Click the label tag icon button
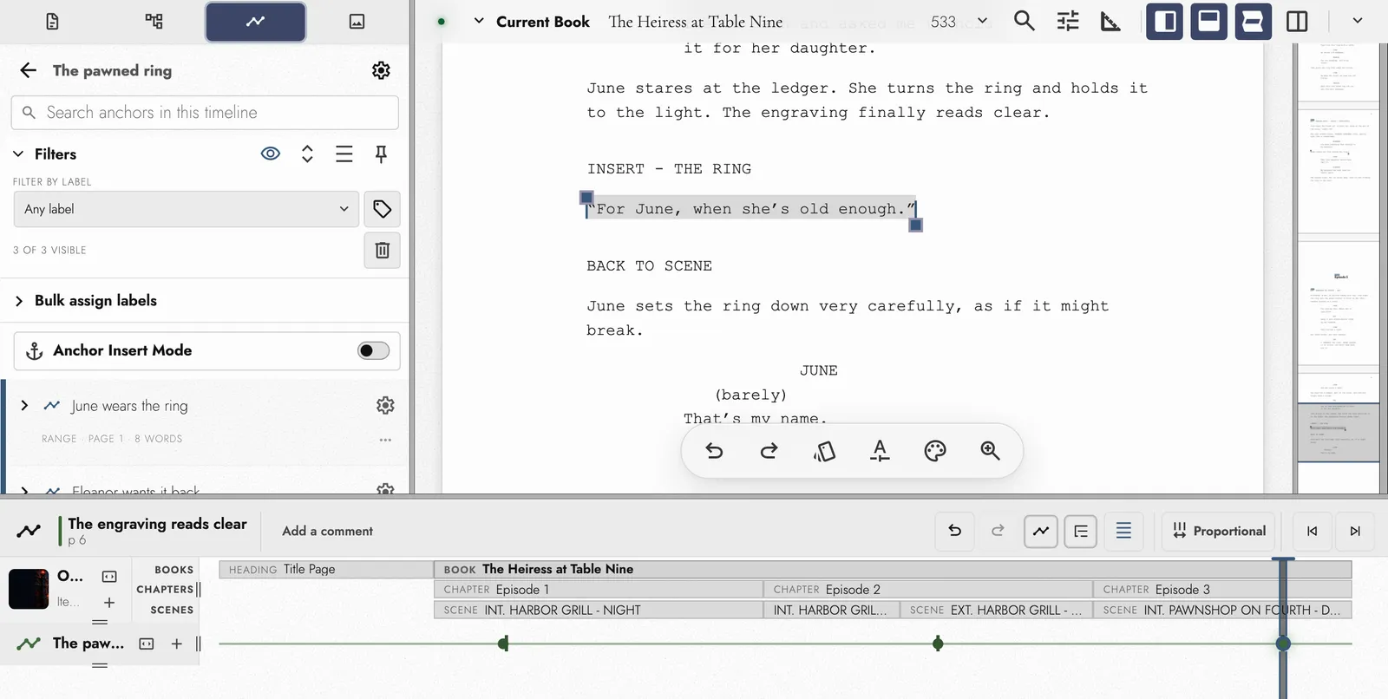This screenshot has width=1388, height=699. (382, 209)
